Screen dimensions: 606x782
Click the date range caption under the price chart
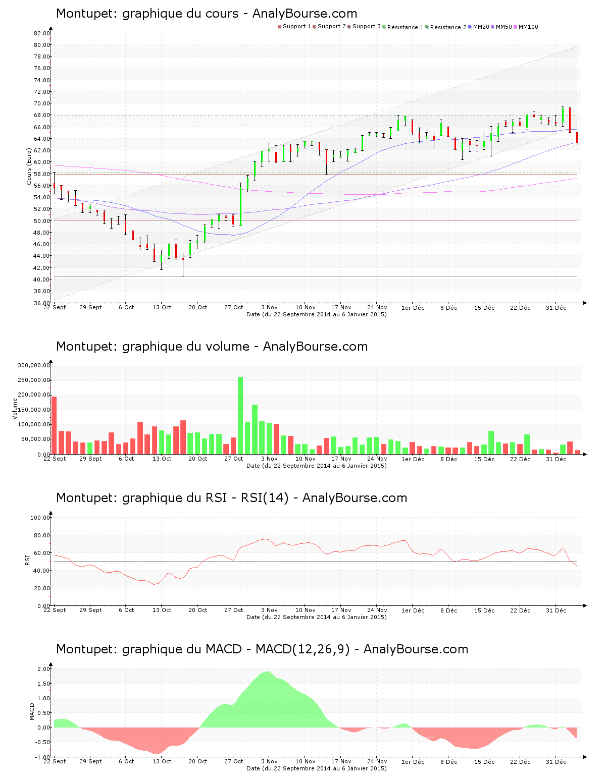click(x=317, y=314)
